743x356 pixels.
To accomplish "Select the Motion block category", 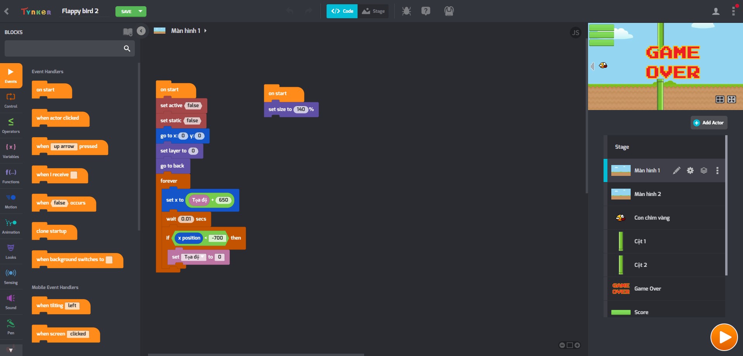I will point(11,201).
